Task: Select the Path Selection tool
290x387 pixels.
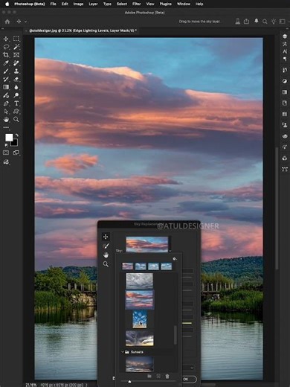Action: pyautogui.click(x=6, y=112)
